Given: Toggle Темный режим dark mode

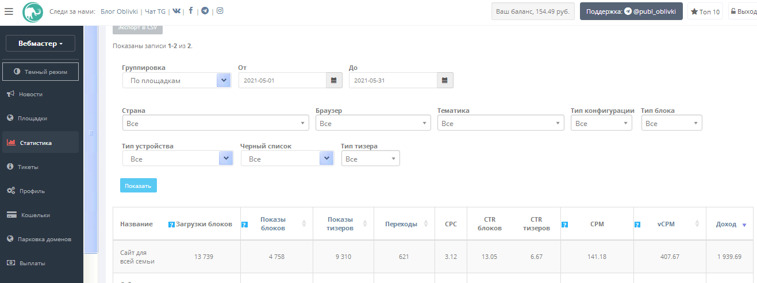Looking at the screenshot, I should pos(40,72).
